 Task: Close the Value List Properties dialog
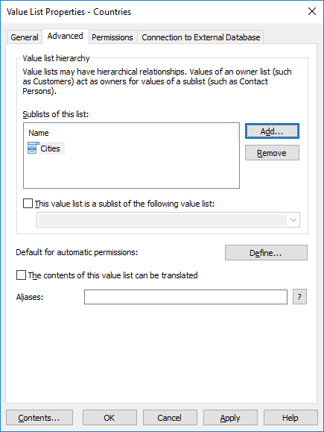click(x=312, y=11)
